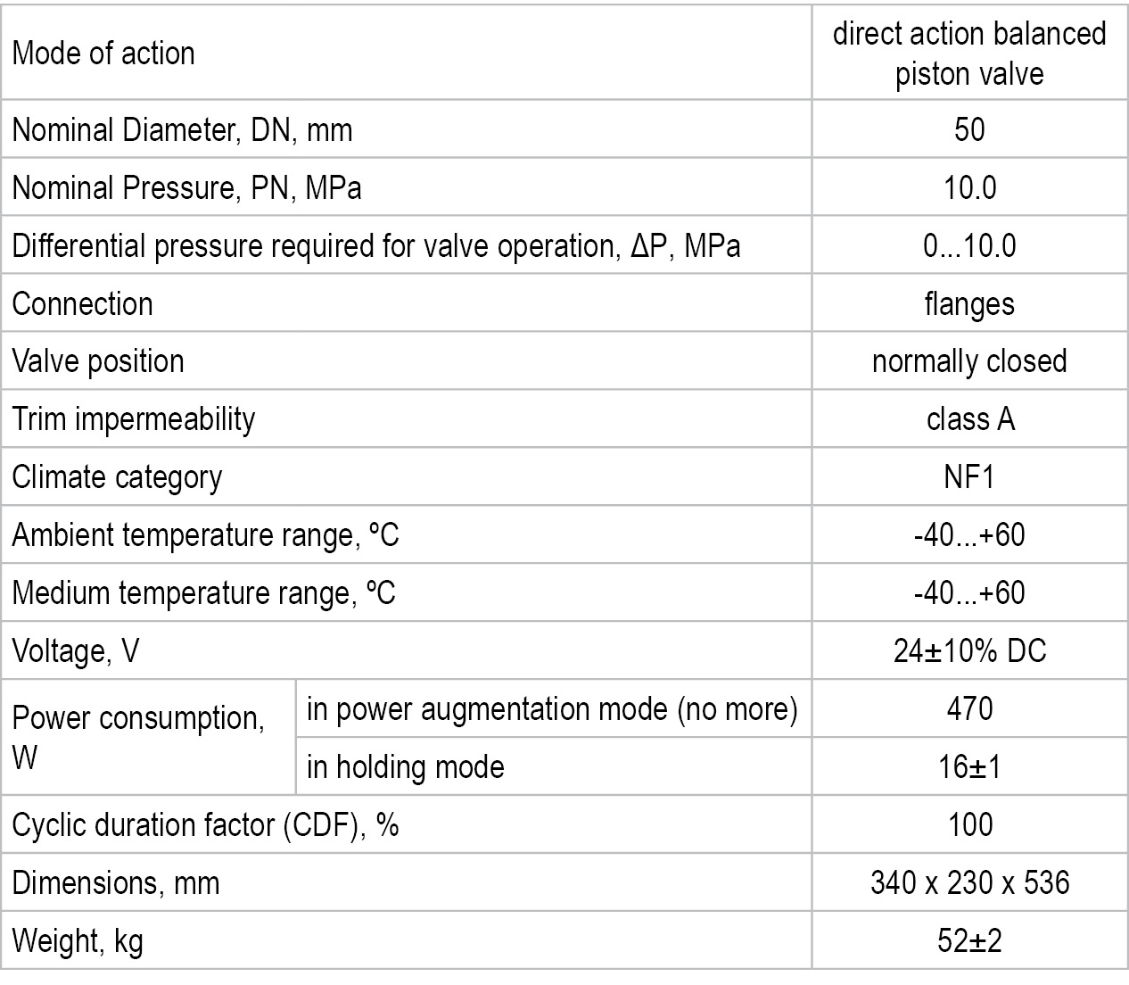Click the climate category value NF1
The image size is (1129, 985).
pyautogui.click(x=969, y=477)
